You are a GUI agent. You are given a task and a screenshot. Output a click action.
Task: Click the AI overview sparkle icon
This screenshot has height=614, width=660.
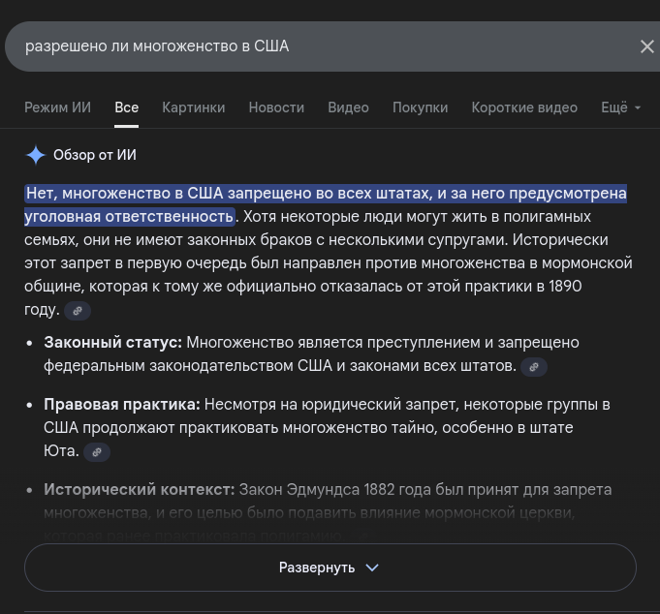coord(35,155)
